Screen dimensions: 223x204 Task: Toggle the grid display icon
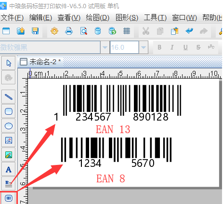[x=127, y=31]
